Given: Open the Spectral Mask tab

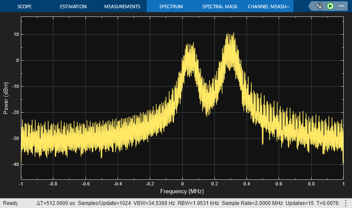Looking at the screenshot, I should coord(220,6).
